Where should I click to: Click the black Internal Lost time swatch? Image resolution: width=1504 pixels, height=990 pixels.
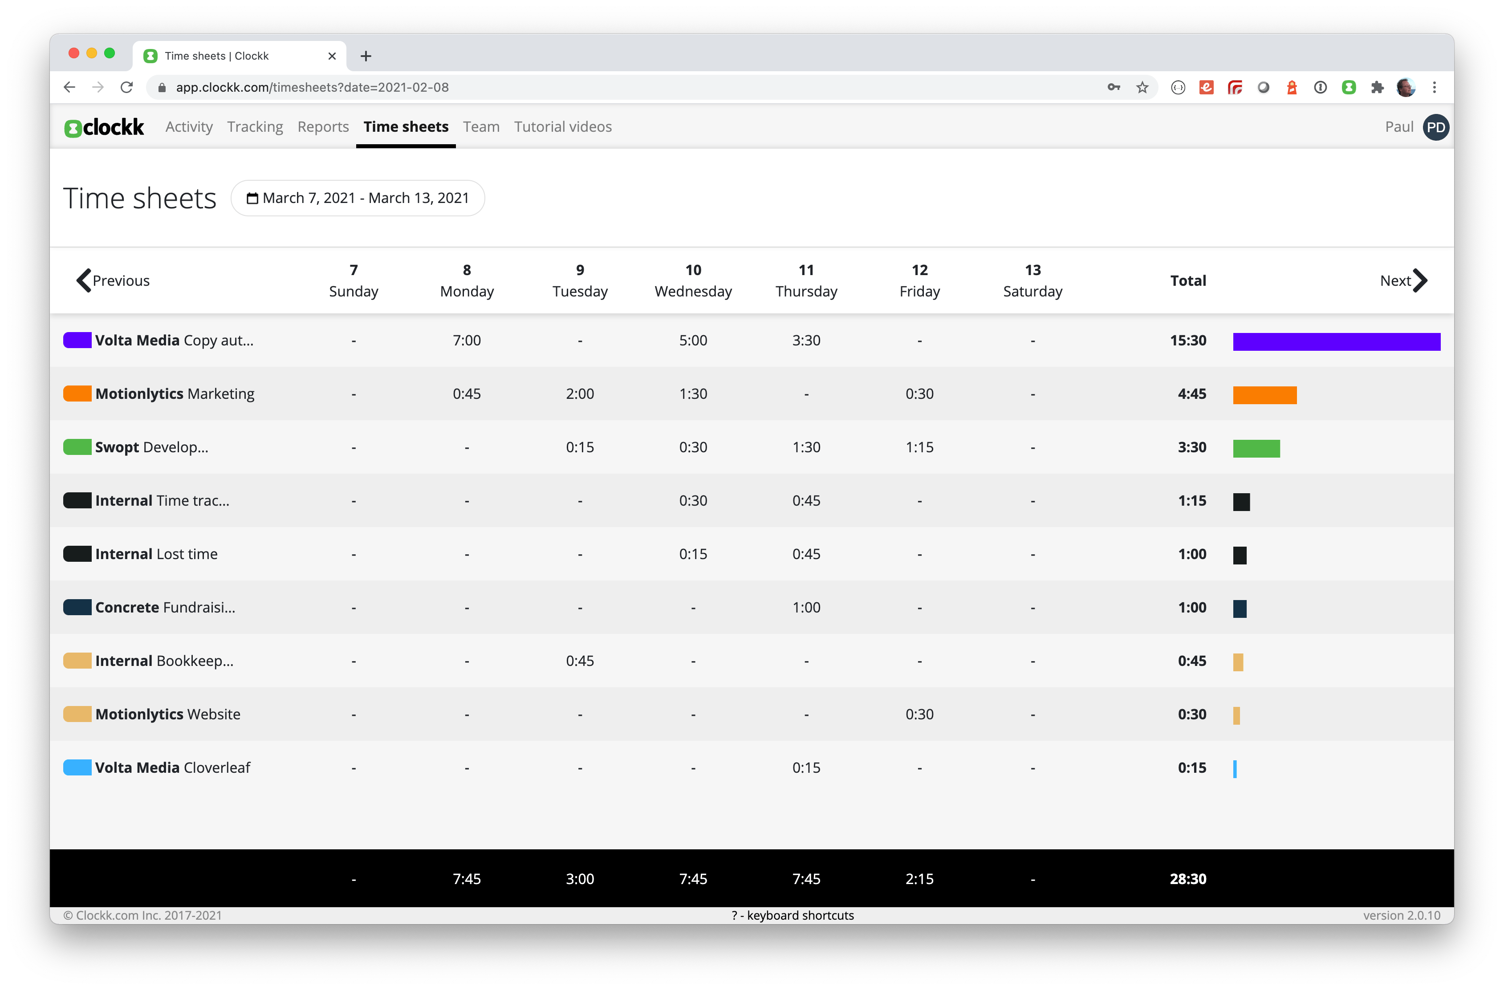click(x=77, y=554)
